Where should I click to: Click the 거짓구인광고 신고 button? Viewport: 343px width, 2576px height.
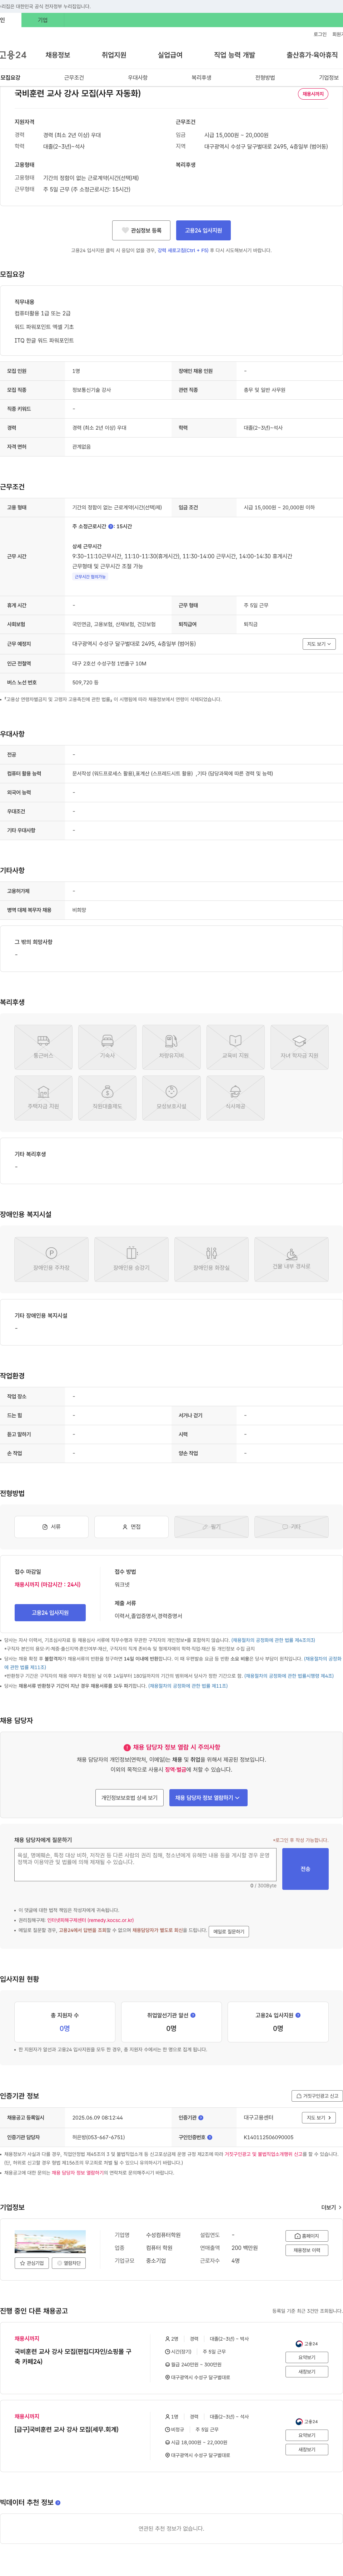tap(317, 2096)
